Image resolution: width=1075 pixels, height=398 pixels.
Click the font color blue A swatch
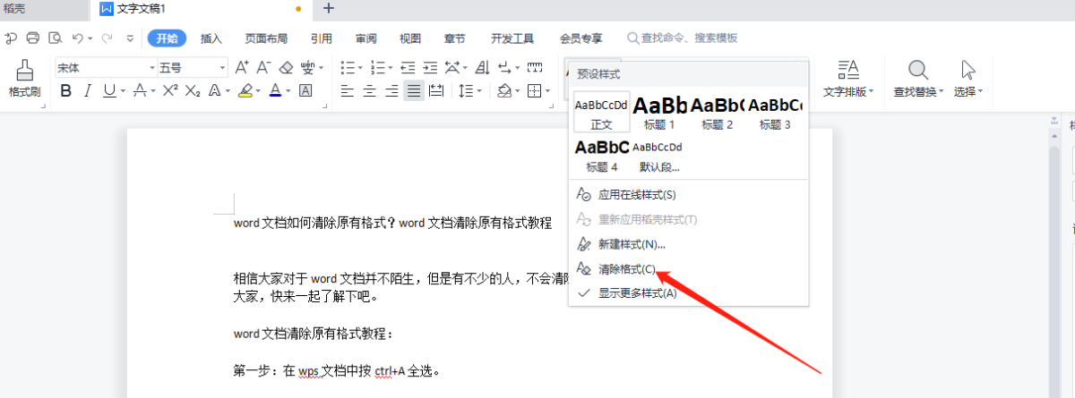coord(275,90)
